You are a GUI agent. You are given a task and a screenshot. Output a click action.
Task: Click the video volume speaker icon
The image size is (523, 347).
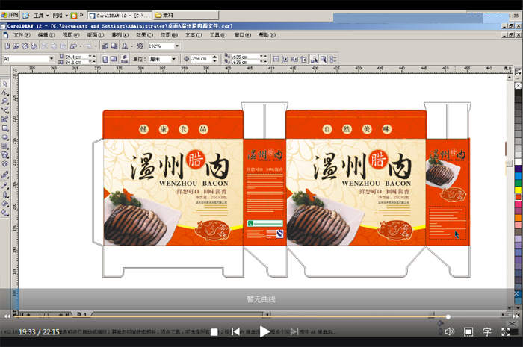[449, 331]
